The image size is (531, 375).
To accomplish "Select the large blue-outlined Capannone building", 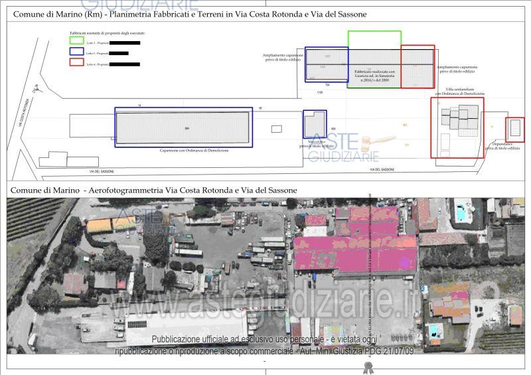I will [x=184, y=127].
